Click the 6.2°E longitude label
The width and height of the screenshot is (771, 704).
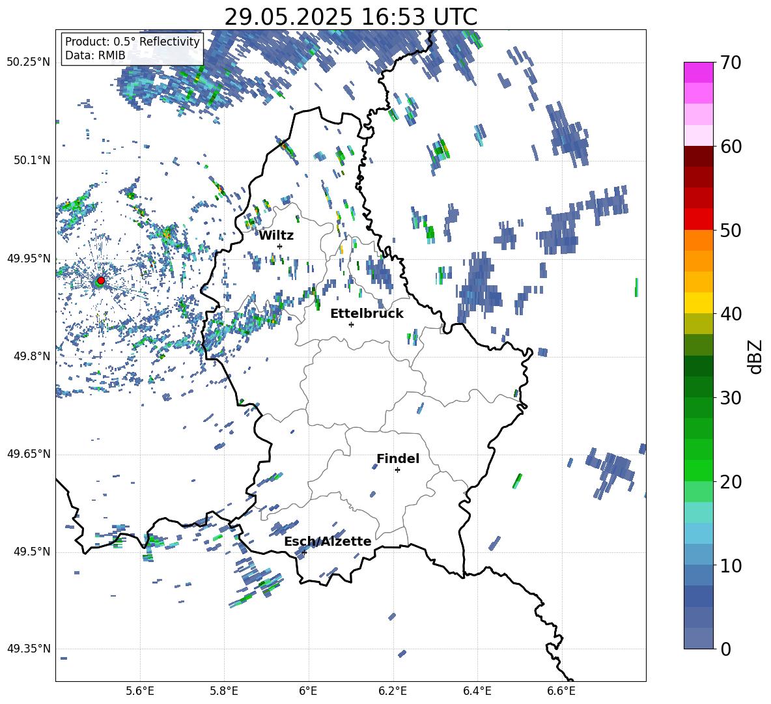click(x=393, y=692)
